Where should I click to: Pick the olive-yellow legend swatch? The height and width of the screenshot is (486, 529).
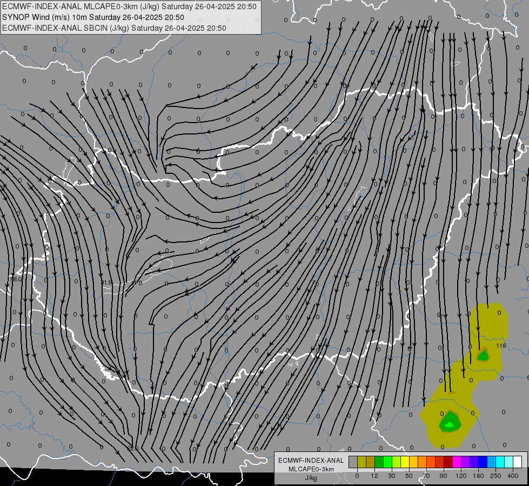tap(361, 462)
